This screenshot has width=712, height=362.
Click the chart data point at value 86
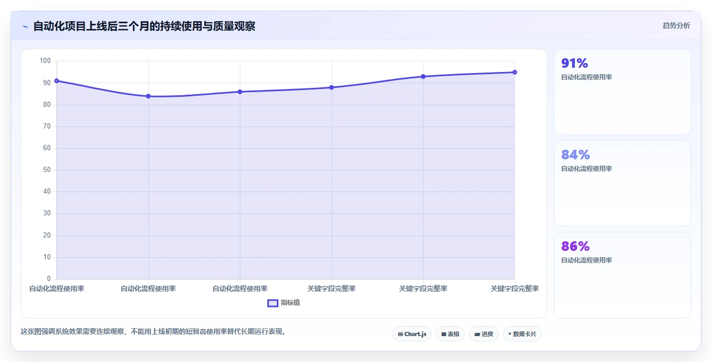click(x=240, y=92)
